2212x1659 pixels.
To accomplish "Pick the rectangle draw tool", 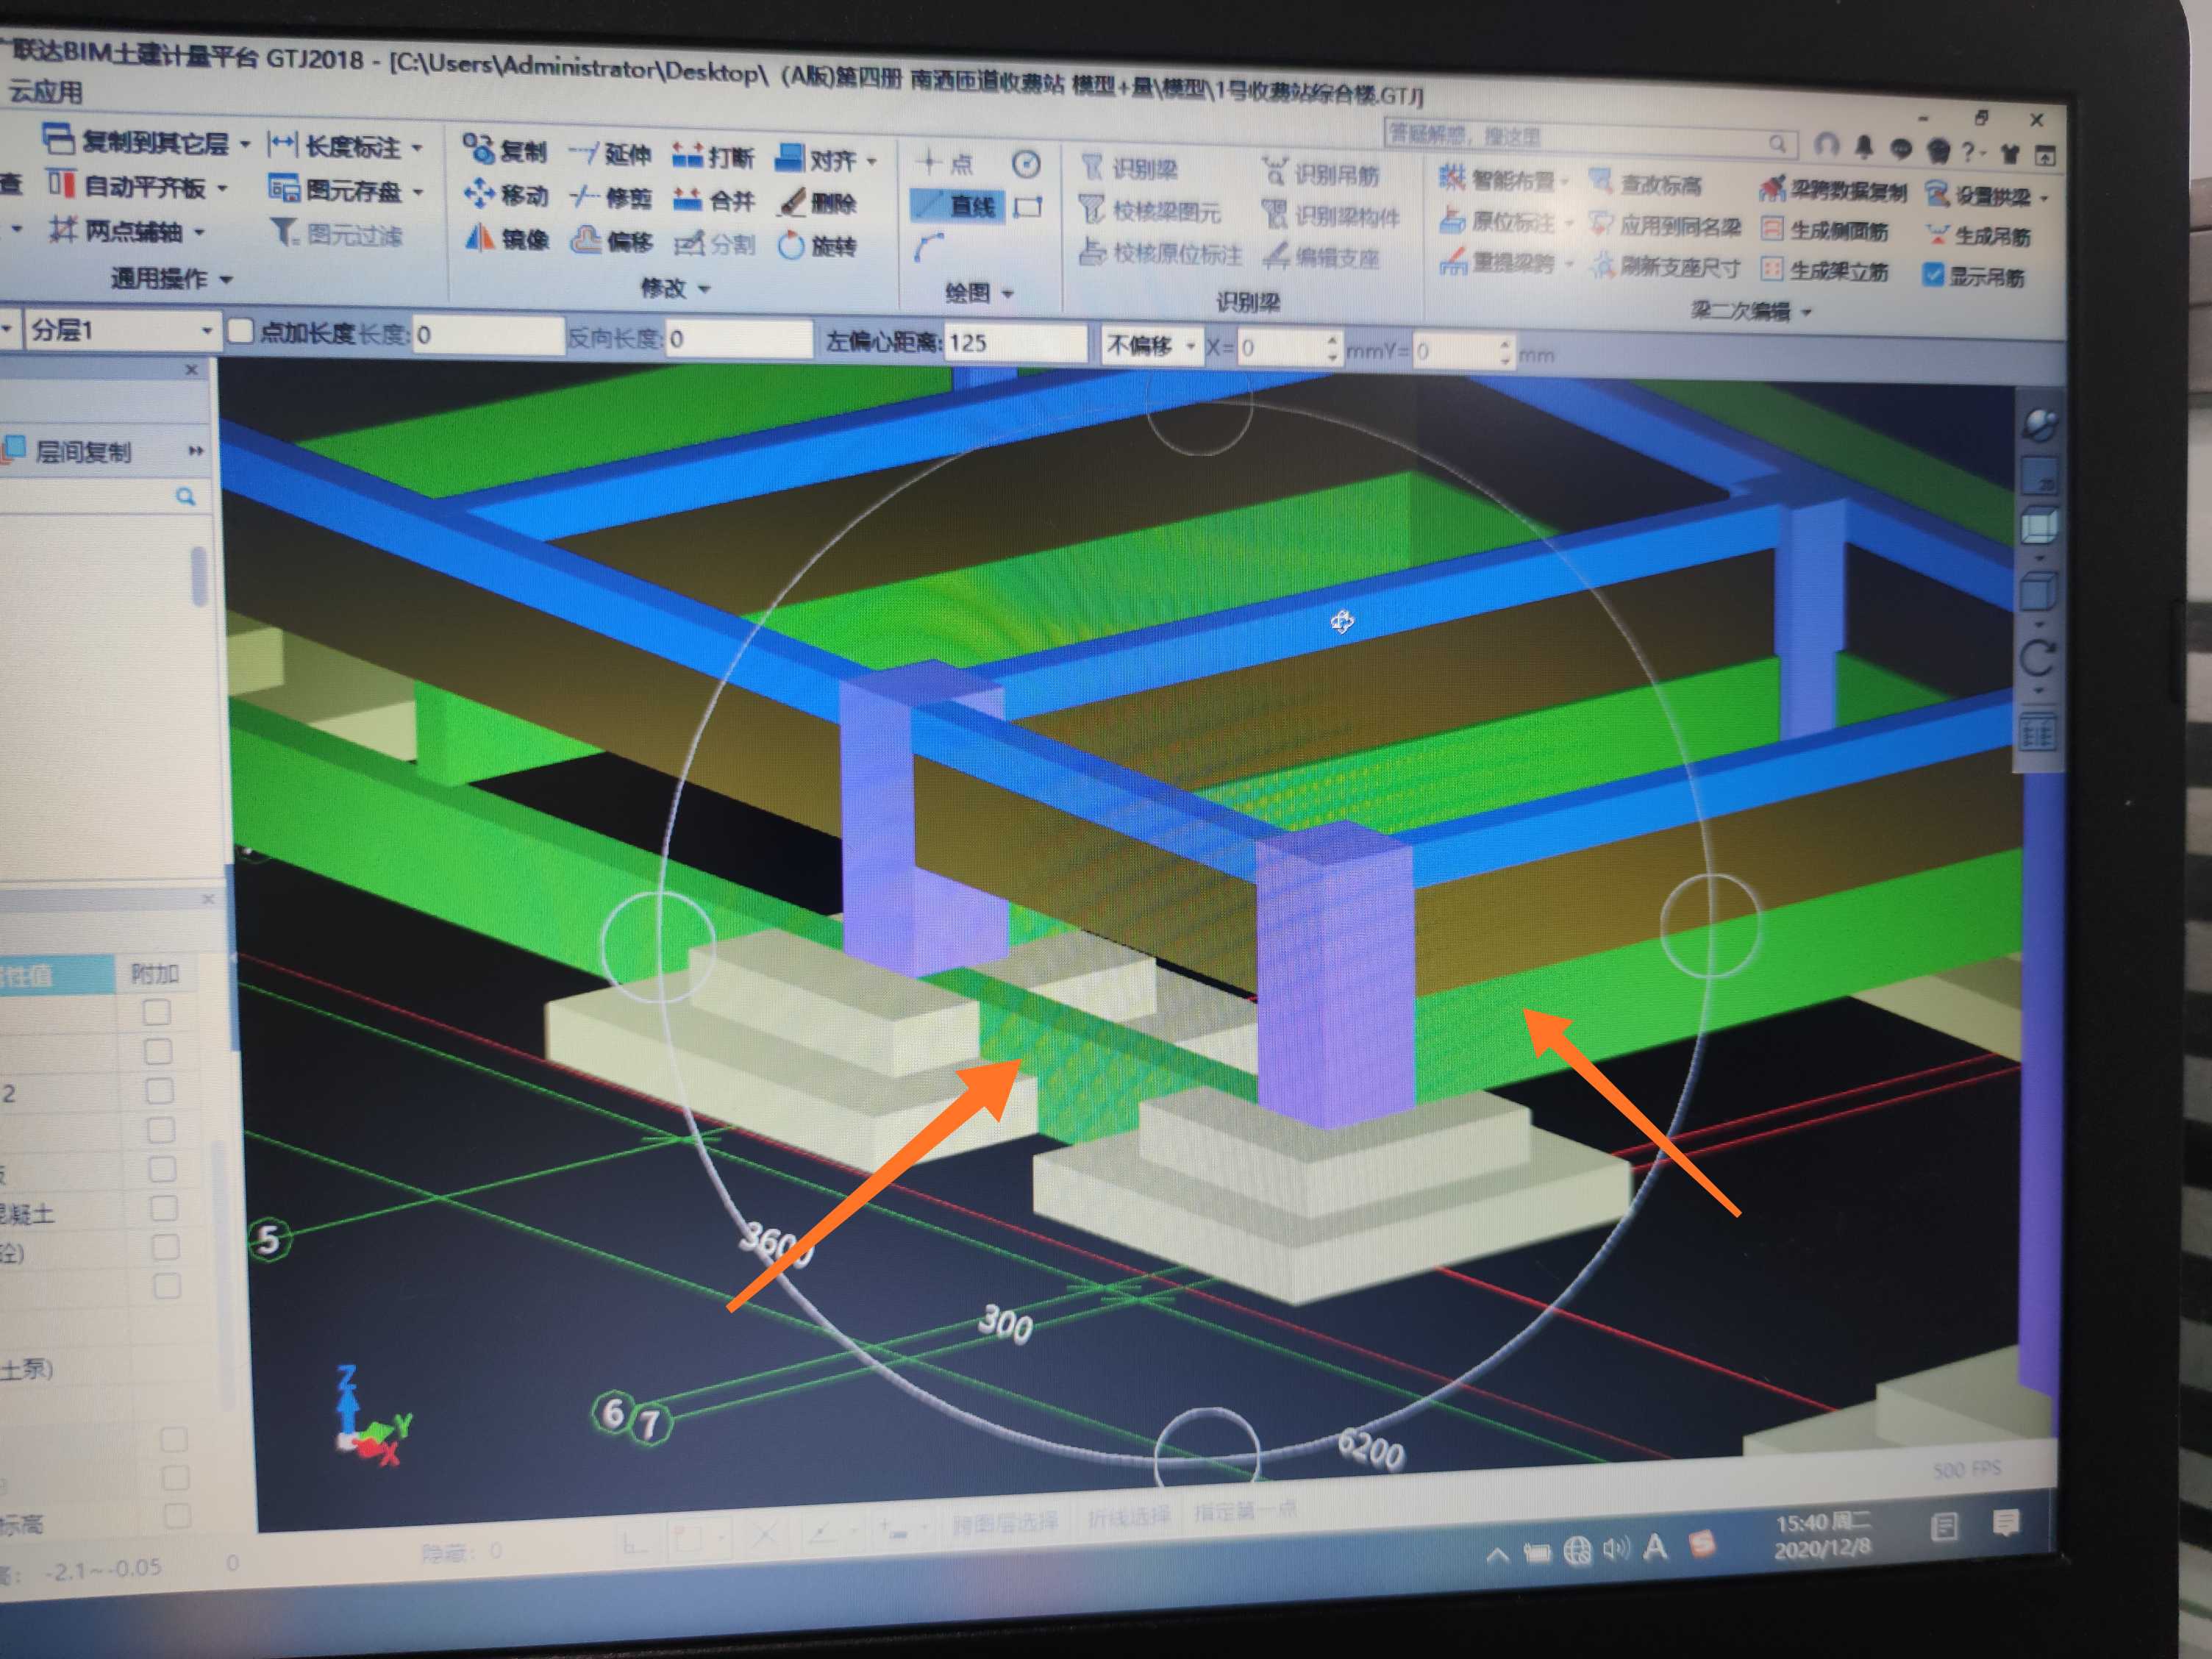I will pos(1028,208).
